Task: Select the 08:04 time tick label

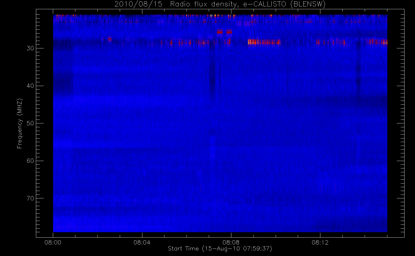Action: tap(142, 242)
